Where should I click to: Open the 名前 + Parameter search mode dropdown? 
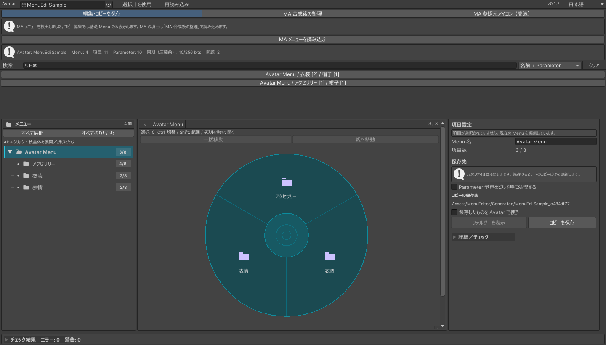point(550,66)
